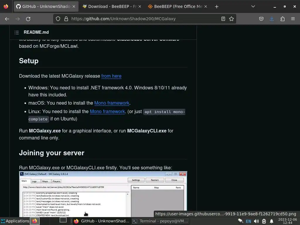Viewport: 300px width, 225px height.
Task: Open Linux Mono framework link
Action: [x=107, y=111]
